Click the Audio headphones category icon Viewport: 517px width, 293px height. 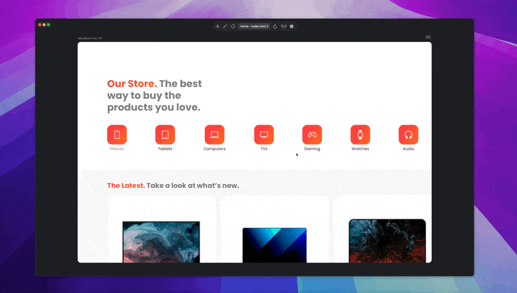pos(408,135)
